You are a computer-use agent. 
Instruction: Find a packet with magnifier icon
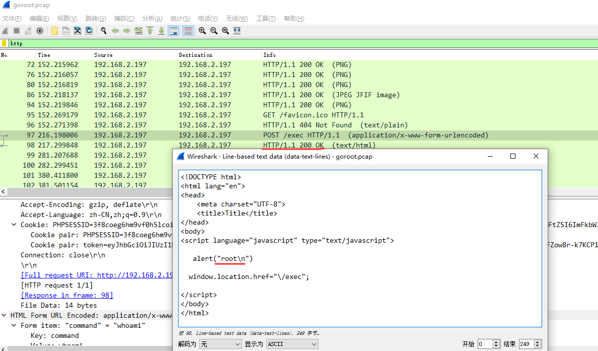pos(104,31)
